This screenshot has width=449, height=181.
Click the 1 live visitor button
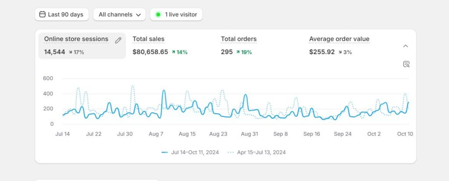click(x=176, y=14)
